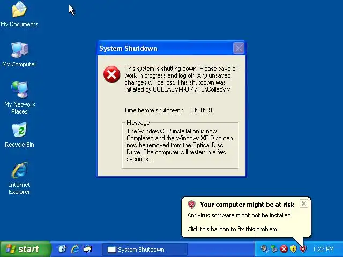The image size is (343, 257).
Task: Click the System Shutdown dialog title bar
Action: coord(171,48)
